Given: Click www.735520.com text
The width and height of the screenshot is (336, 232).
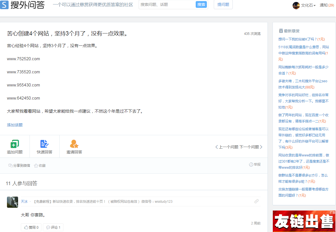Looking at the screenshot, I should point(23,72).
